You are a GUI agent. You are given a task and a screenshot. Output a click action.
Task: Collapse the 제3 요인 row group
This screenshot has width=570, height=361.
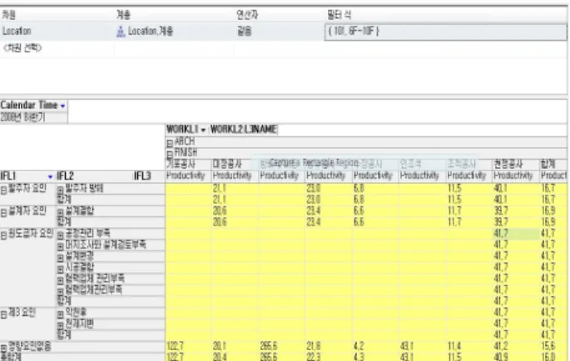(x=3, y=314)
